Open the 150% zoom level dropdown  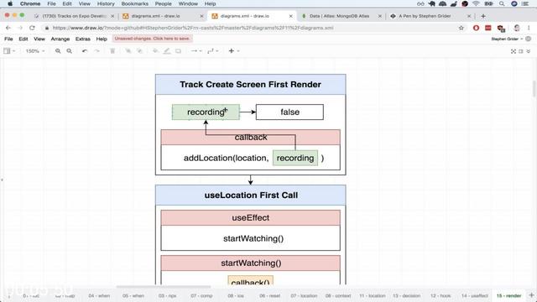click(35, 51)
